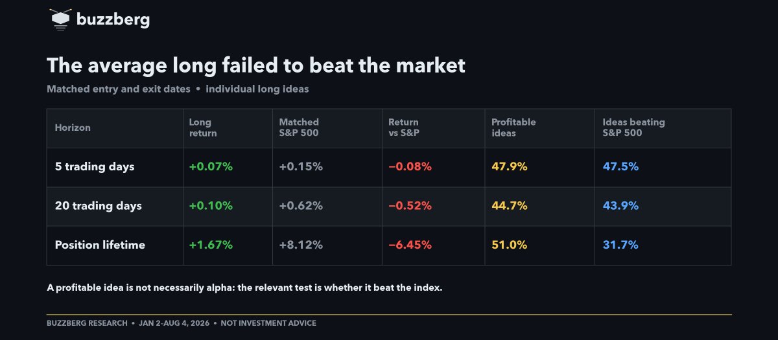Click the +8.12% matched S&P value
The width and height of the screenshot is (778, 340).
(301, 245)
